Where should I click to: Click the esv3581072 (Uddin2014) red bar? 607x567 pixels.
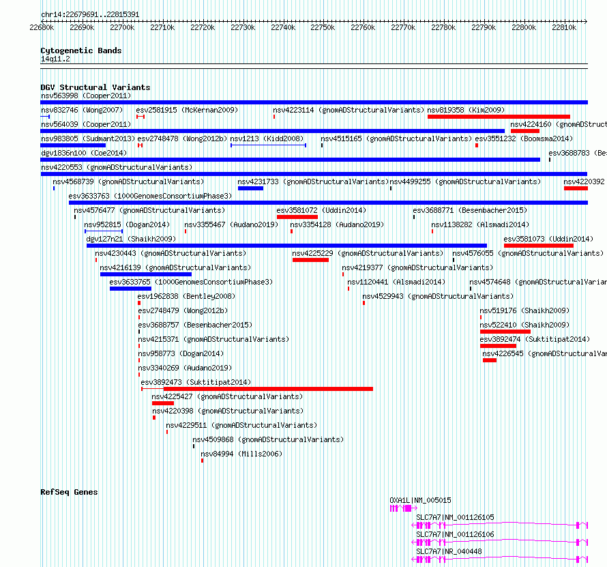[x=297, y=217]
